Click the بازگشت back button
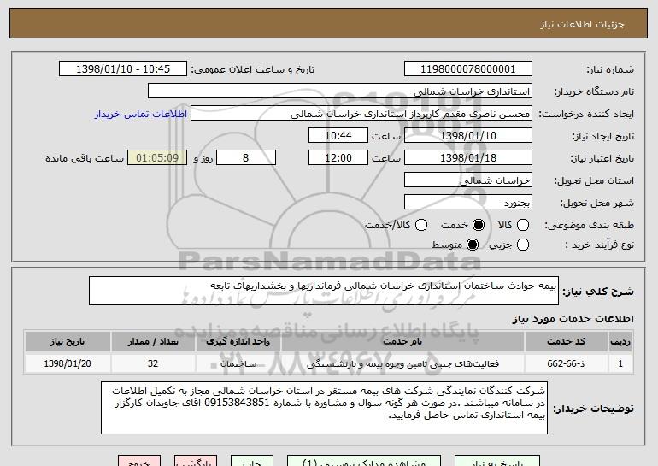This screenshot has width=658, height=466. [196, 461]
